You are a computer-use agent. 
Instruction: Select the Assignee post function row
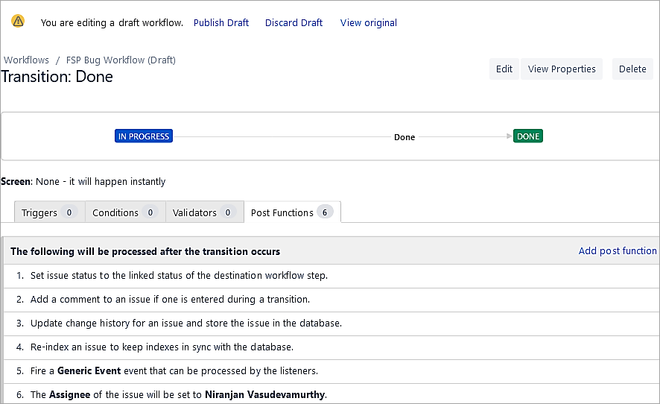(x=179, y=394)
